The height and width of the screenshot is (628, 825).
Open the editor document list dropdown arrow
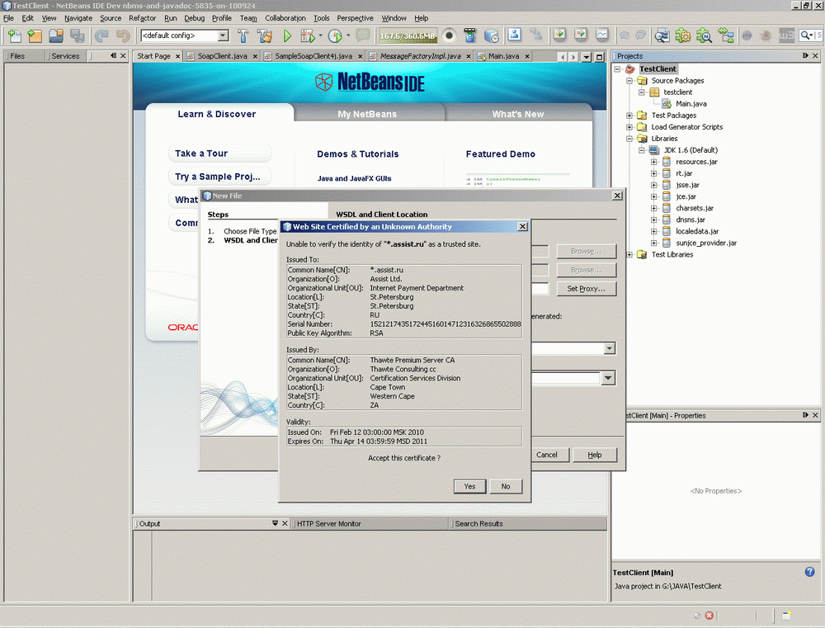click(x=586, y=57)
